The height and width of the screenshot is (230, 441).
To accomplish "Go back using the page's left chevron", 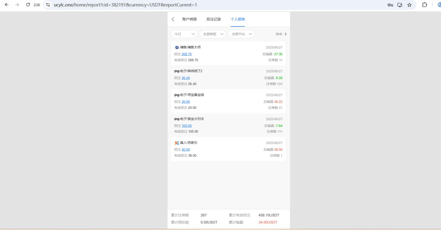I will click(173, 19).
